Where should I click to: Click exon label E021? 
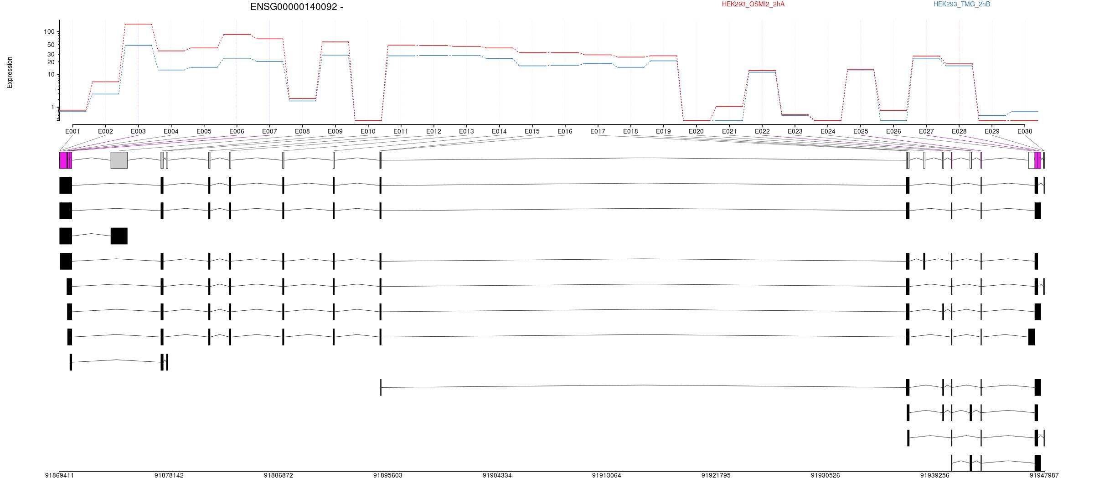[x=729, y=131]
